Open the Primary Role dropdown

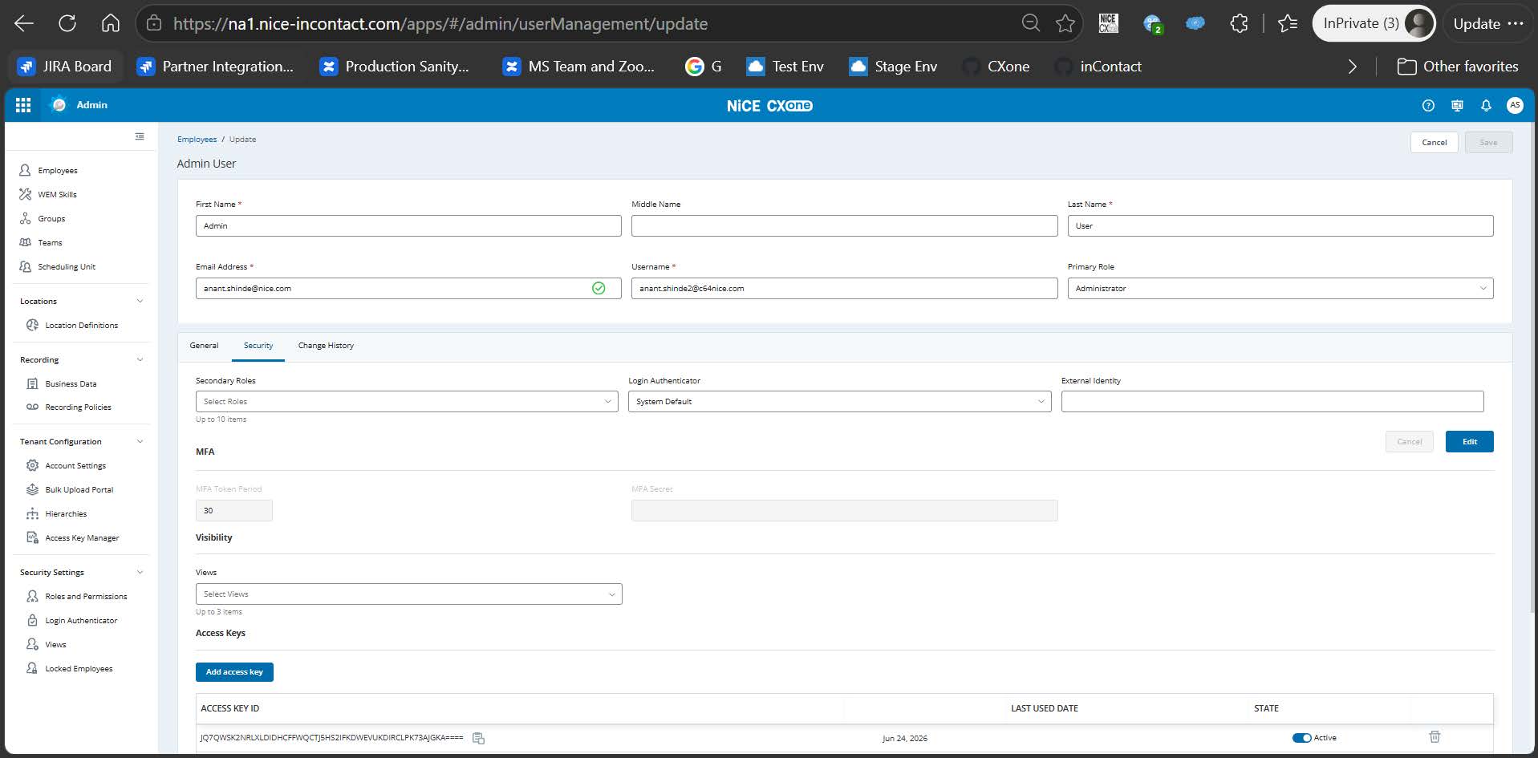point(1280,288)
